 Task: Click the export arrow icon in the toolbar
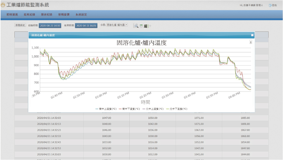pos(149,26)
